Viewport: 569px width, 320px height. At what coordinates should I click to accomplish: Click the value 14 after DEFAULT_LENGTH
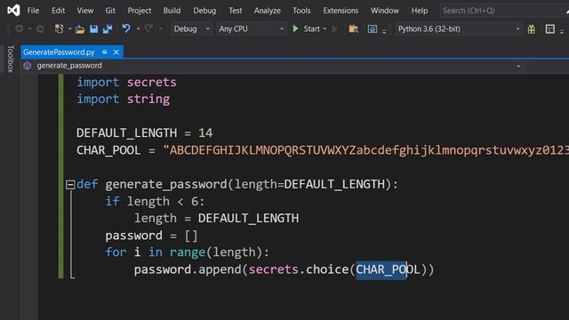(205, 133)
